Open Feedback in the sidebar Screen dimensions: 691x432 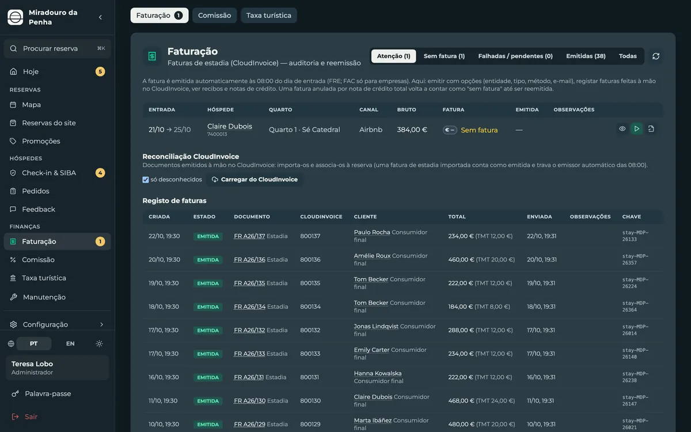pos(58,209)
